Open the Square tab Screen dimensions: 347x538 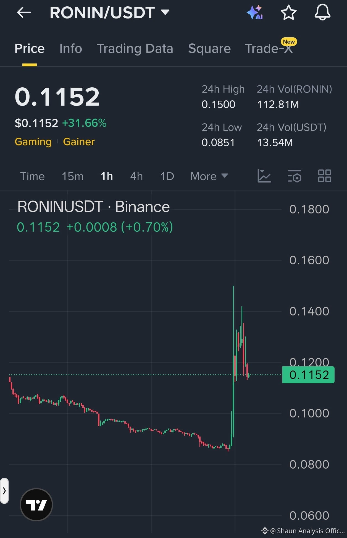(209, 49)
